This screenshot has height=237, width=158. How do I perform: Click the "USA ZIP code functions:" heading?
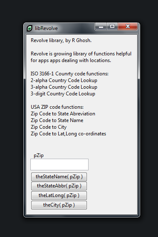[x=57, y=107]
